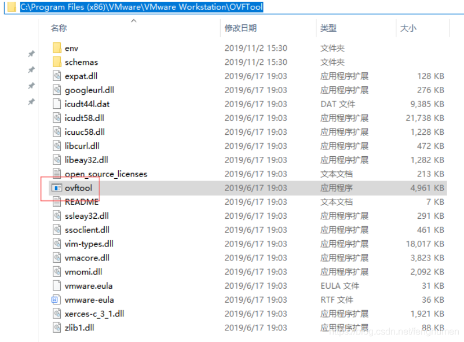Select the schemas folder name
464x342 pixels.
[x=81, y=62]
